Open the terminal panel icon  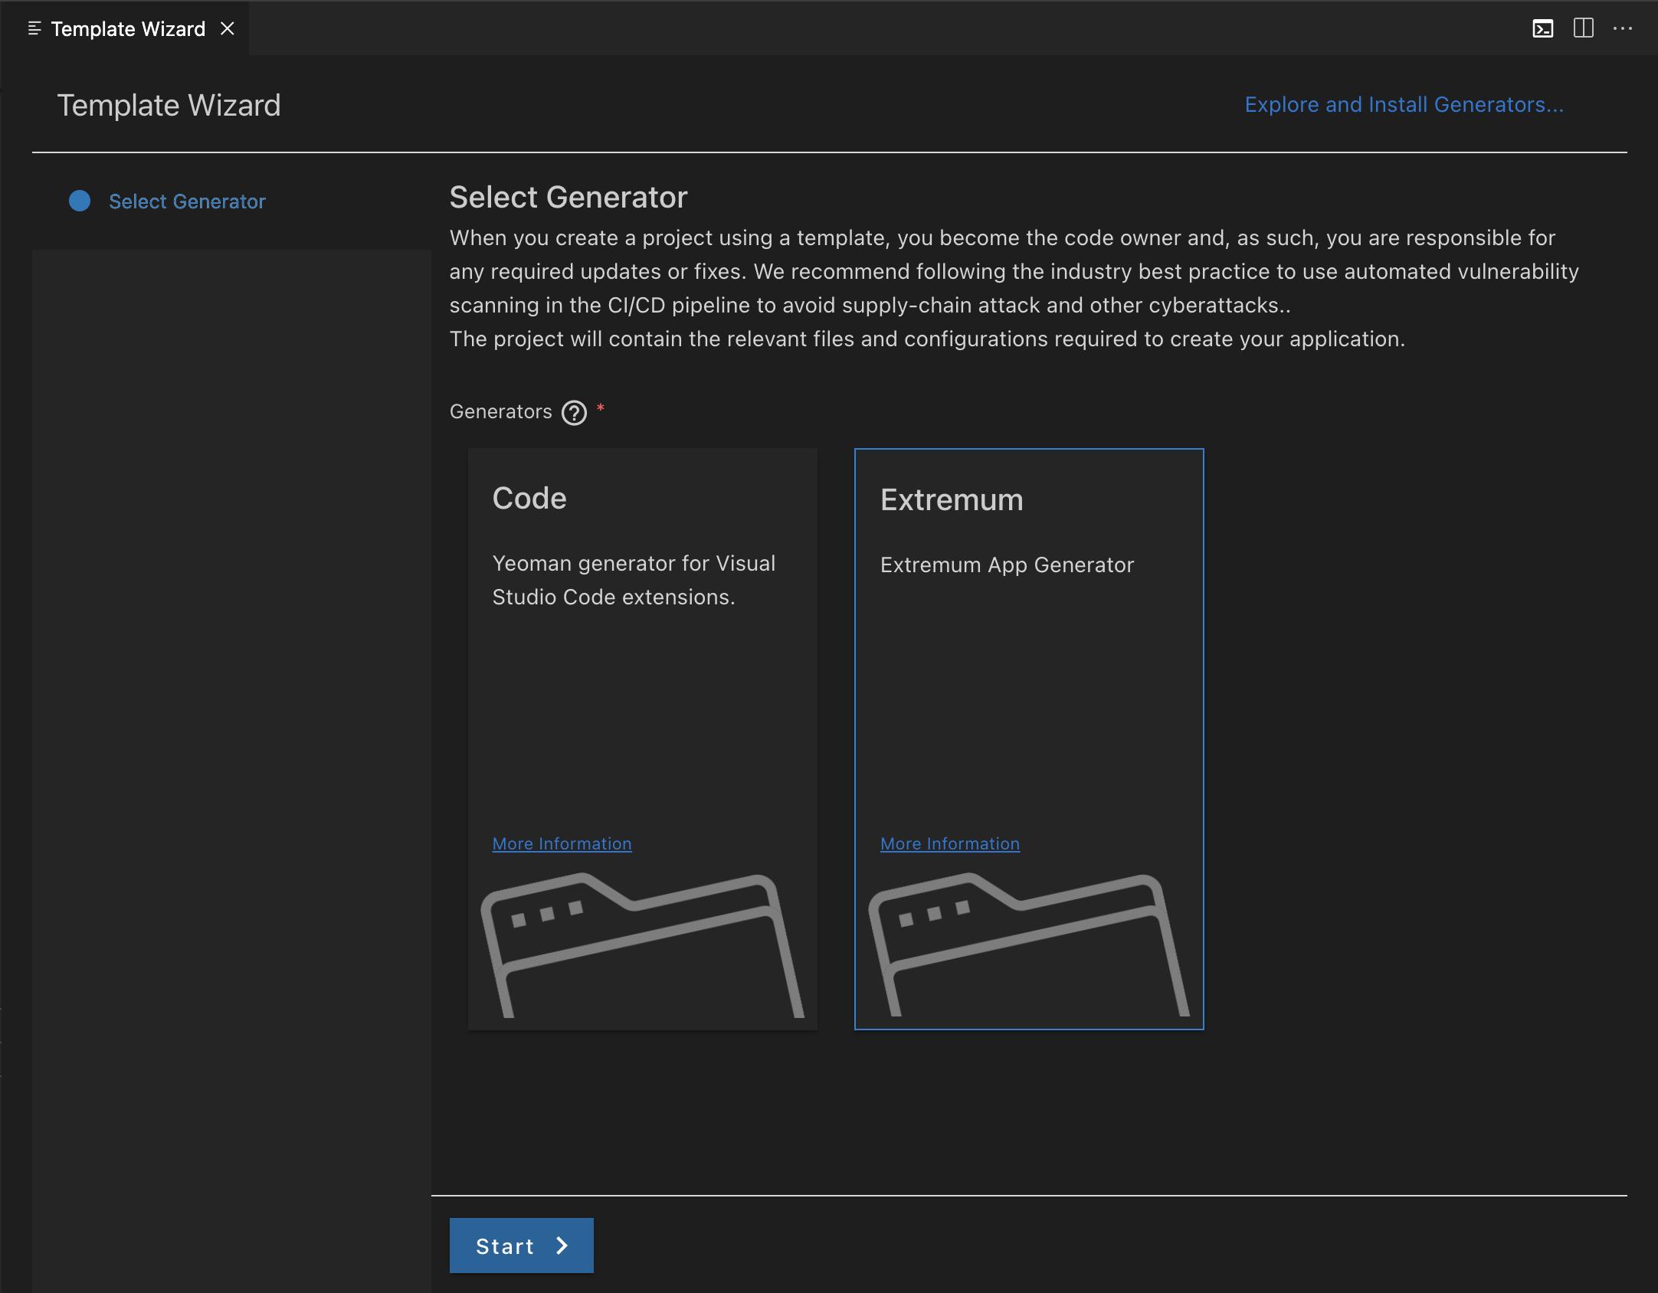point(1542,29)
